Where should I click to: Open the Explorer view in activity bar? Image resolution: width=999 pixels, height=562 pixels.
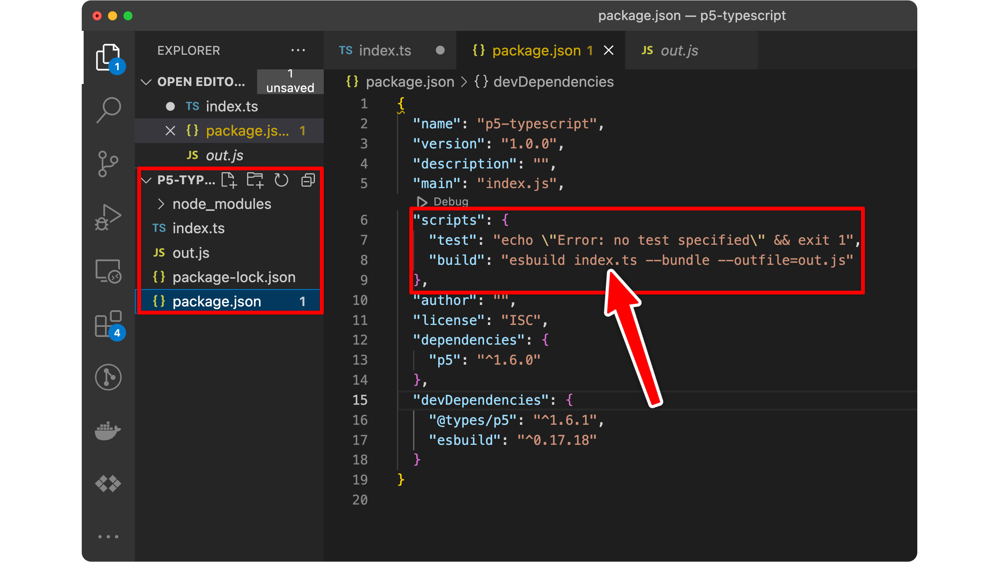pyautogui.click(x=109, y=57)
